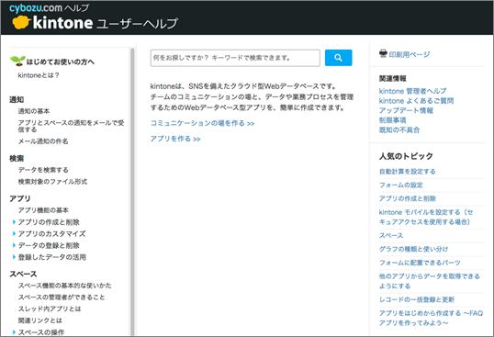Open 関連リンクとは in the sidebar

[x=40, y=320]
